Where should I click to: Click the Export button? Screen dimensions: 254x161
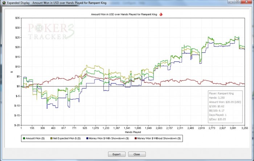pos(116,154)
